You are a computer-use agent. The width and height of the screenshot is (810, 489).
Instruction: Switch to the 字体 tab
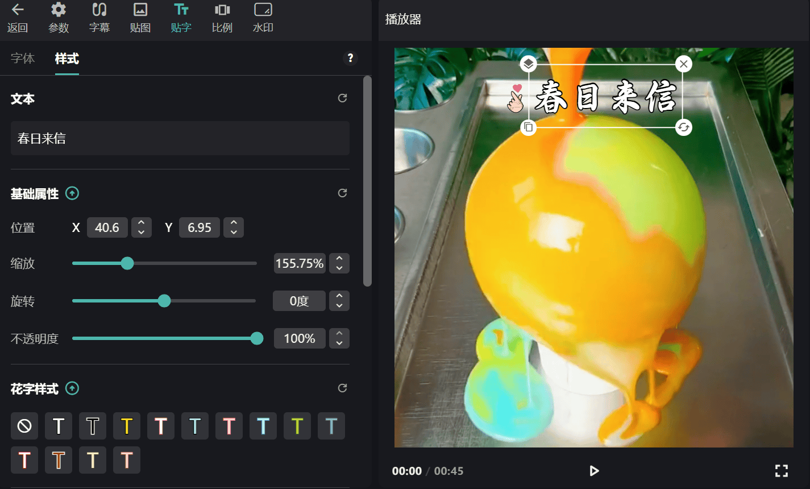pyautogui.click(x=23, y=59)
